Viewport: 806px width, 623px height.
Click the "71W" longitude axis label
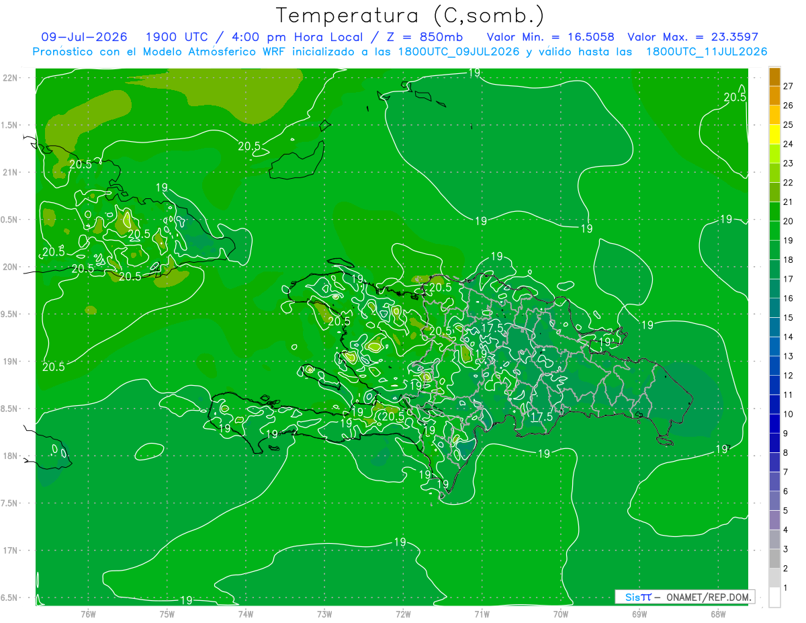pyautogui.click(x=482, y=614)
